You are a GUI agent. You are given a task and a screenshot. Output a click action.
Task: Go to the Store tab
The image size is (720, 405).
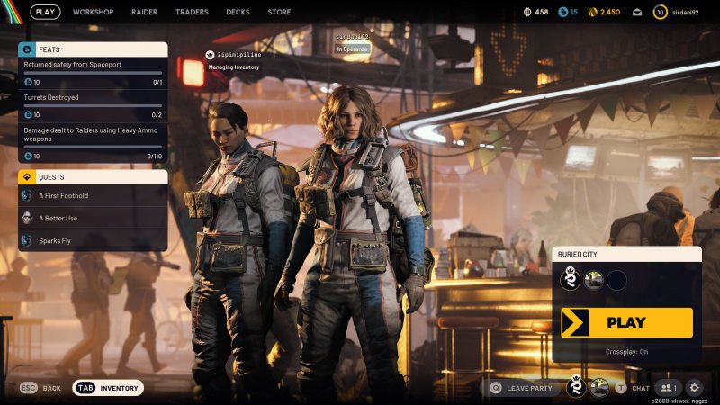pos(279,13)
